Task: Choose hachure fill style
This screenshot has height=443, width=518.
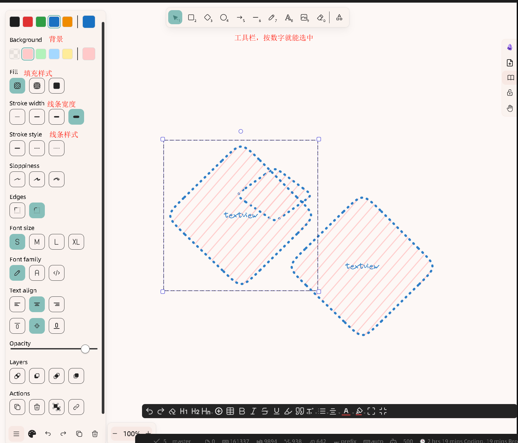Action: coord(17,86)
